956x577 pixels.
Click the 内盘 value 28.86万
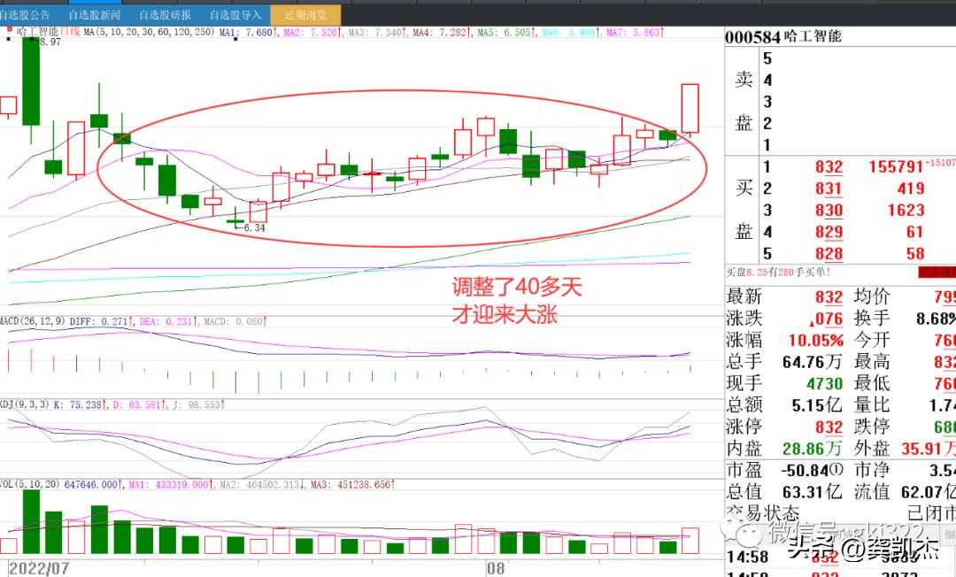pyautogui.click(x=812, y=449)
